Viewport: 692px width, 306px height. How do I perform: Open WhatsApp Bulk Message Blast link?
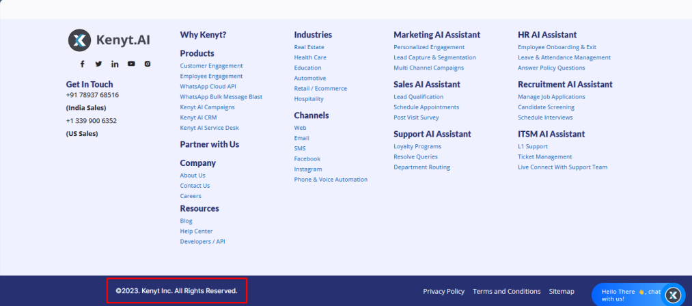coord(221,97)
